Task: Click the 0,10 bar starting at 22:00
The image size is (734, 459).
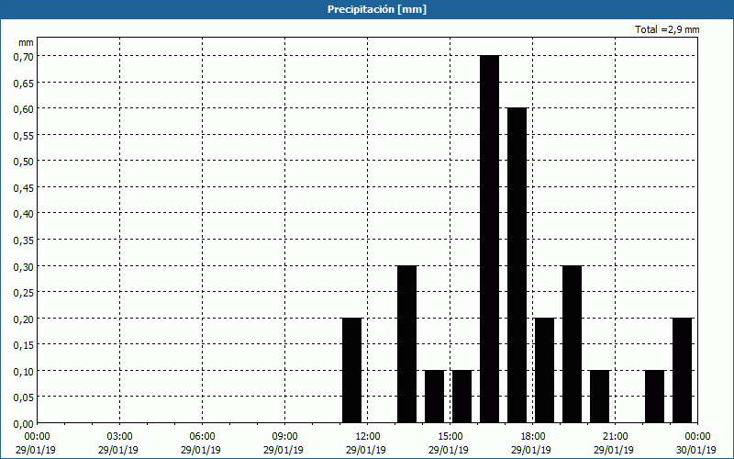Action: [655, 397]
